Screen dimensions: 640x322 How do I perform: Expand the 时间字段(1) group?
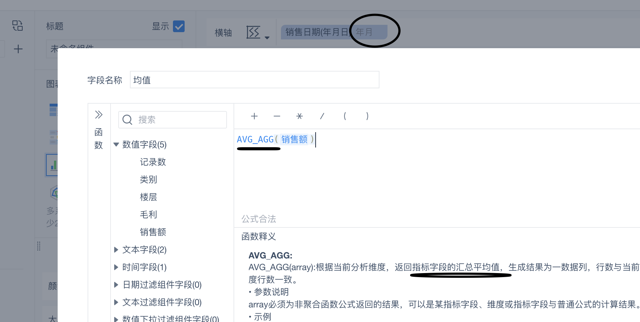(116, 267)
